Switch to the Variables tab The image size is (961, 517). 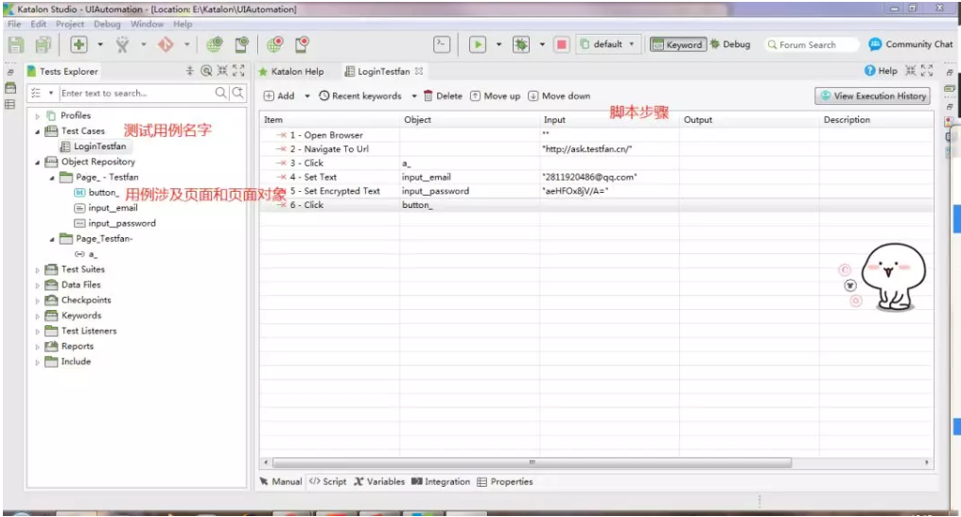(x=379, y=481)
